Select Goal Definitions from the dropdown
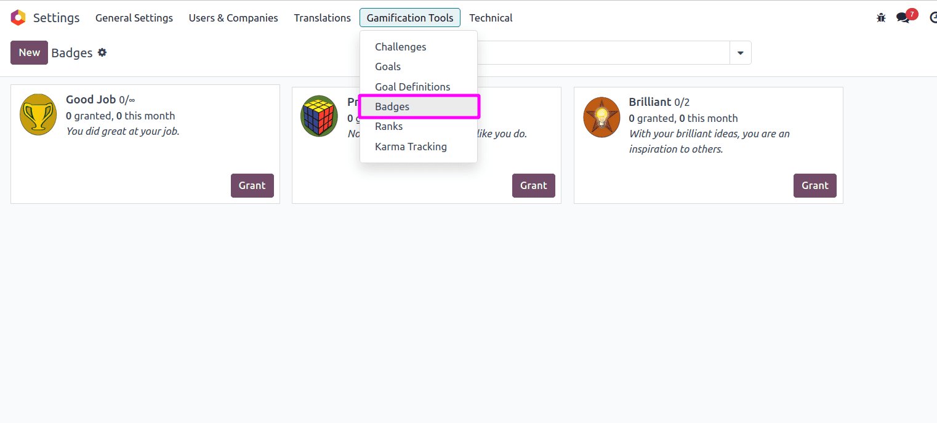 [412, 87]
